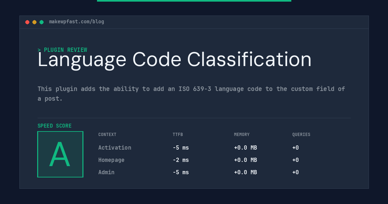Select the Admin row label
Image resolution: width=388 pixels, height=204 pixels.
[x=106, y=172]
